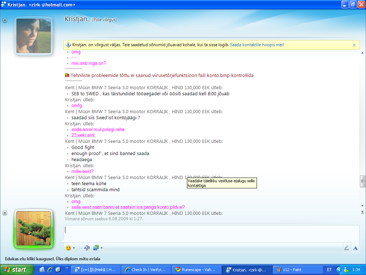Screen dimensions: 366x275
Task: Expand the hidden Quick Launch icons chevron
Action: tap(66, 268)
